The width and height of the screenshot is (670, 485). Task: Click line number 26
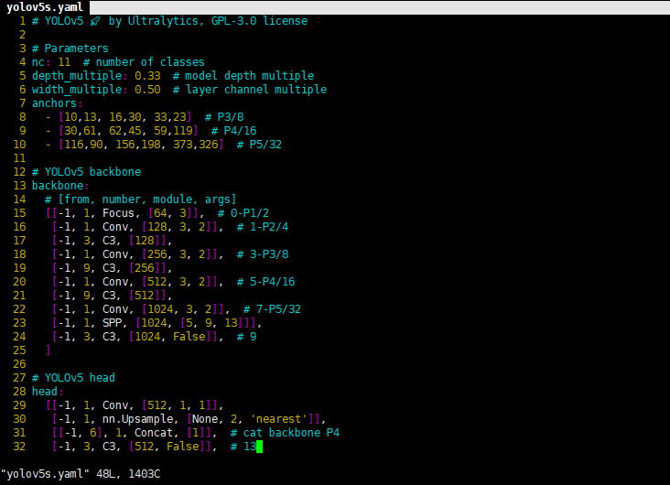[19, 364]
